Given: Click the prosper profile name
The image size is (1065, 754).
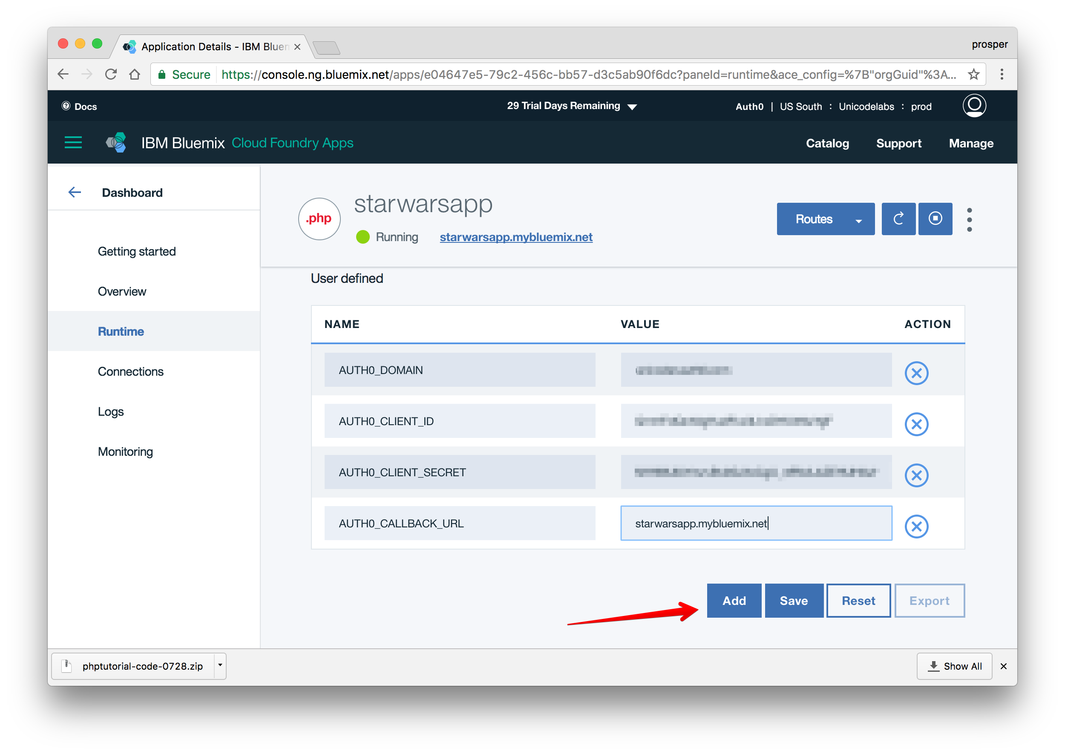Looking at the screenshot, I should 989,45.
